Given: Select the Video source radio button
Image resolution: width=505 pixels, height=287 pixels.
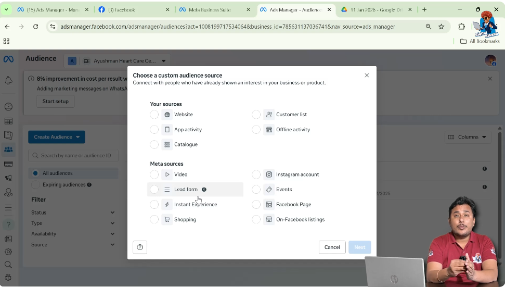Looking at the screenshot, I should pyautogui.click(x=154, y=174).
